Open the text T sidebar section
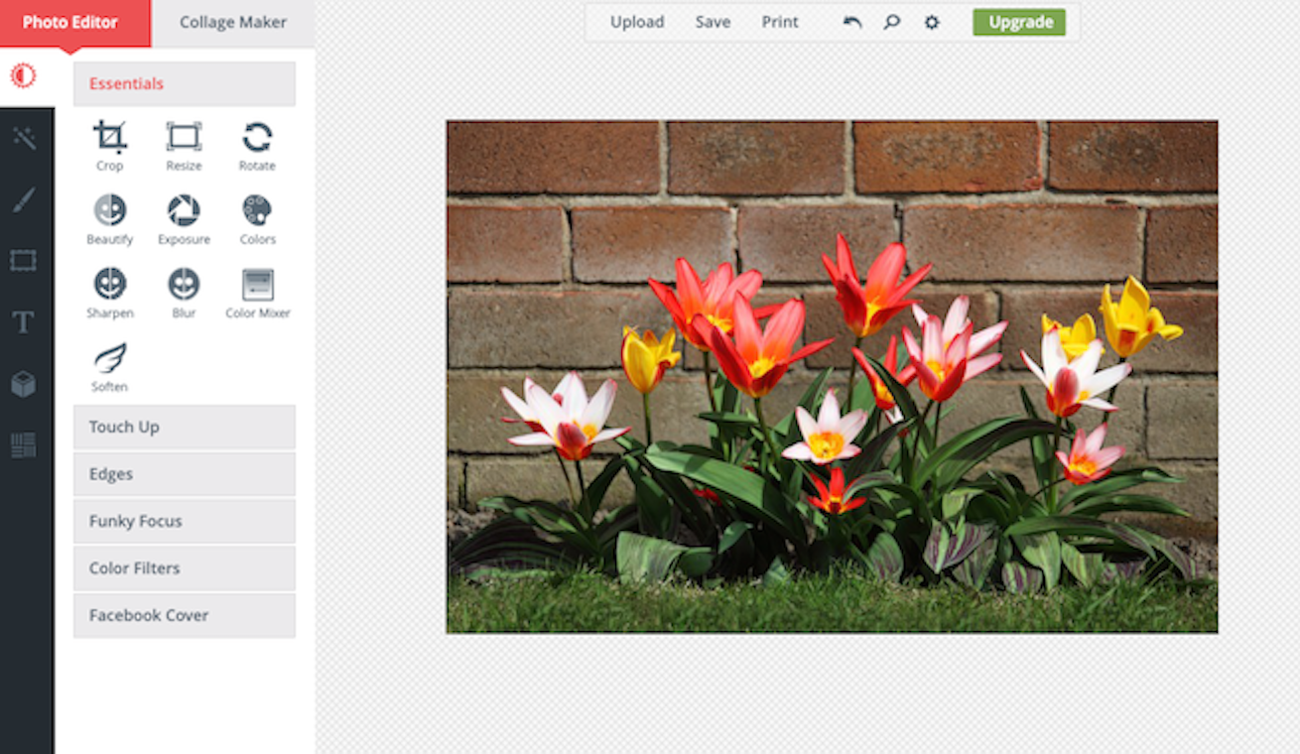This screenshot has height=754, width=1300. tap(23, 321)
